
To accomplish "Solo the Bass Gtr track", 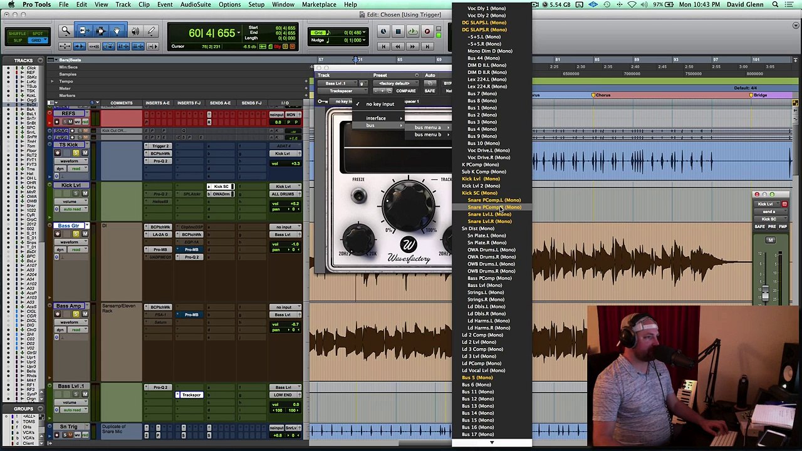I will [76, 234].
